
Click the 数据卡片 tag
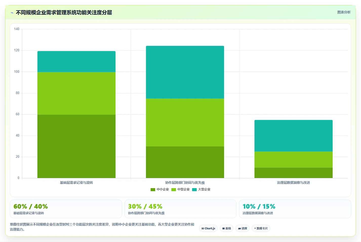[261, 228]
